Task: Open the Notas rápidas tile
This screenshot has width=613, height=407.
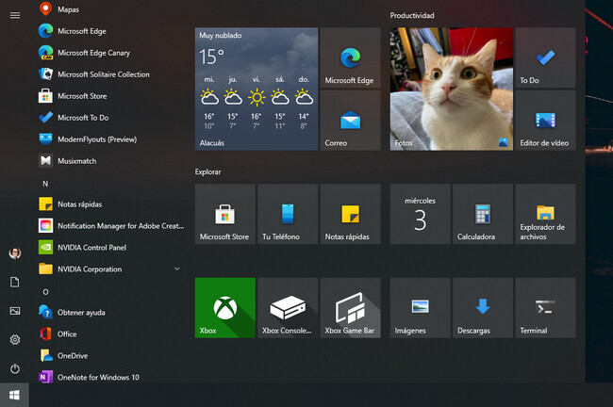Action: [350, 214]
